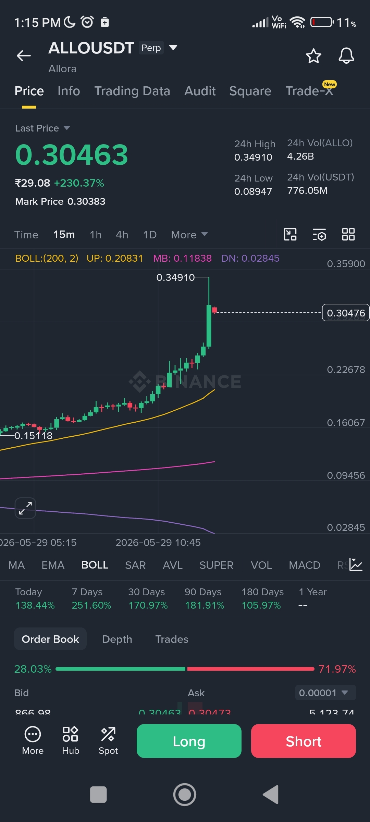Screen dimensions: 370x822
Task: Open the indicator chart icon beside MACD
Action: coord(356,565)
